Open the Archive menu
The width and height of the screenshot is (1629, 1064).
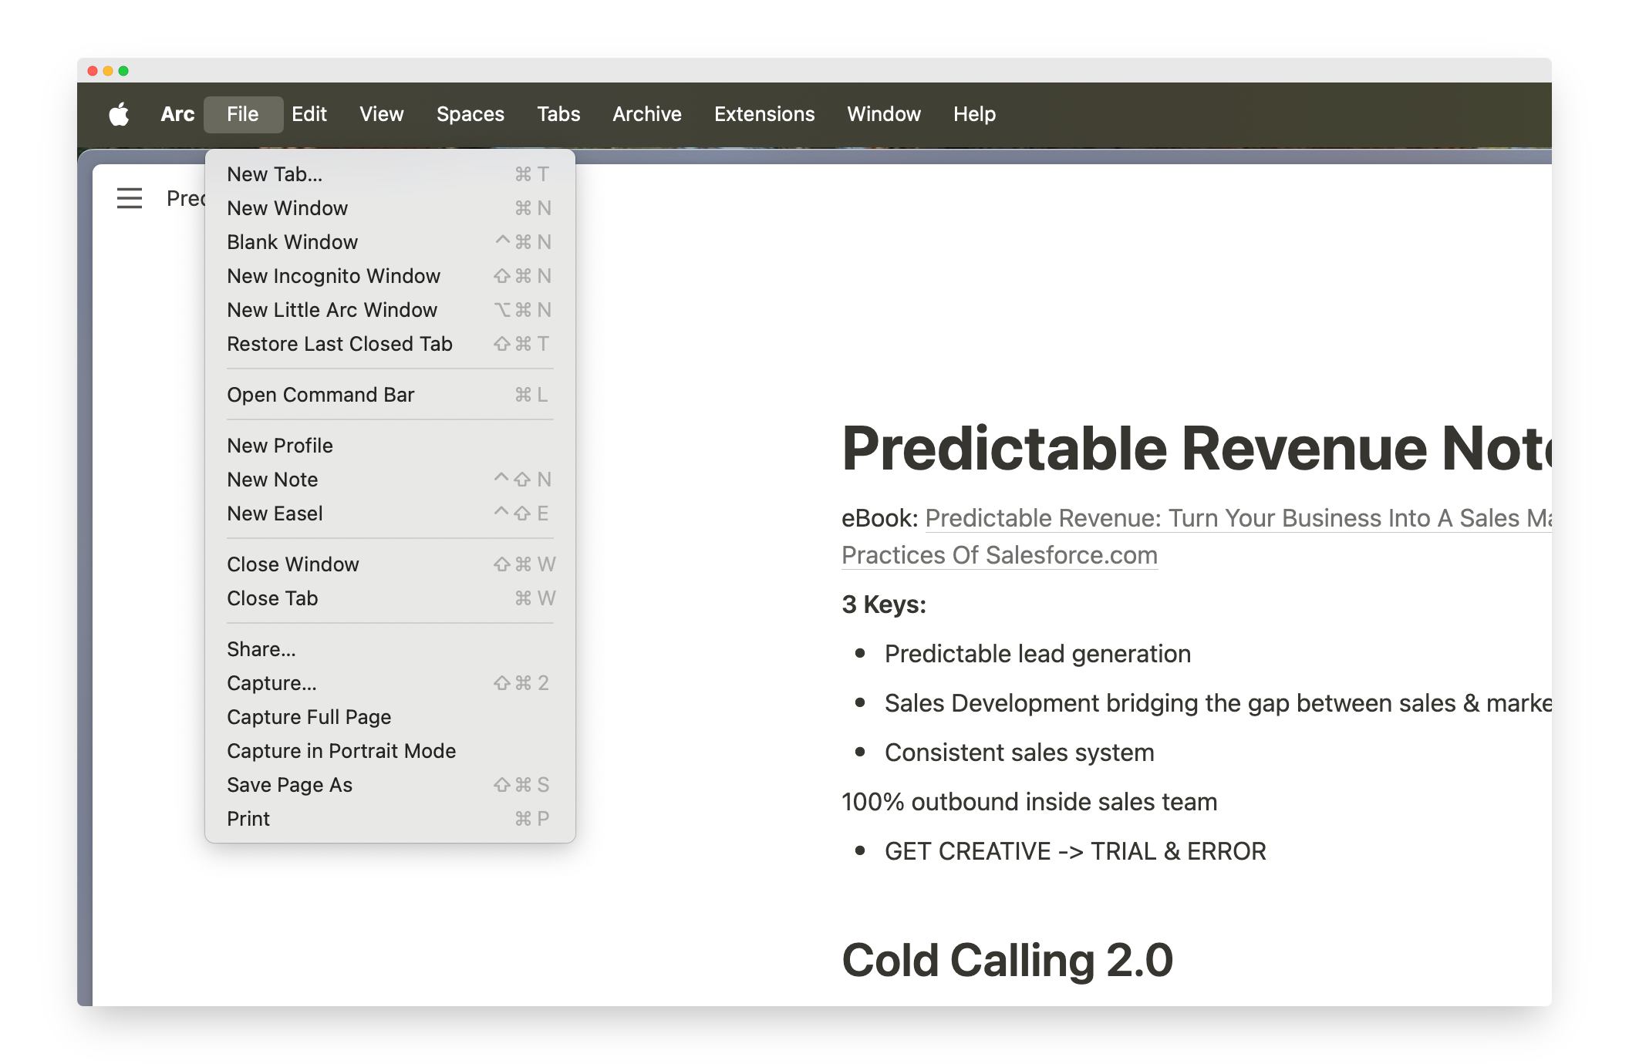point(647,114)
